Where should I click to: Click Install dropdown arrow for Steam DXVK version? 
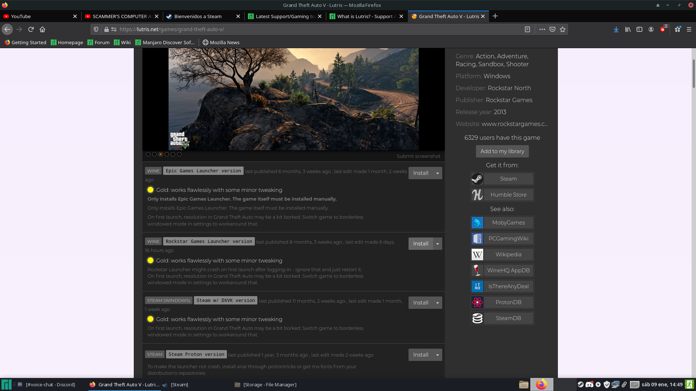(x=438, y=302)
